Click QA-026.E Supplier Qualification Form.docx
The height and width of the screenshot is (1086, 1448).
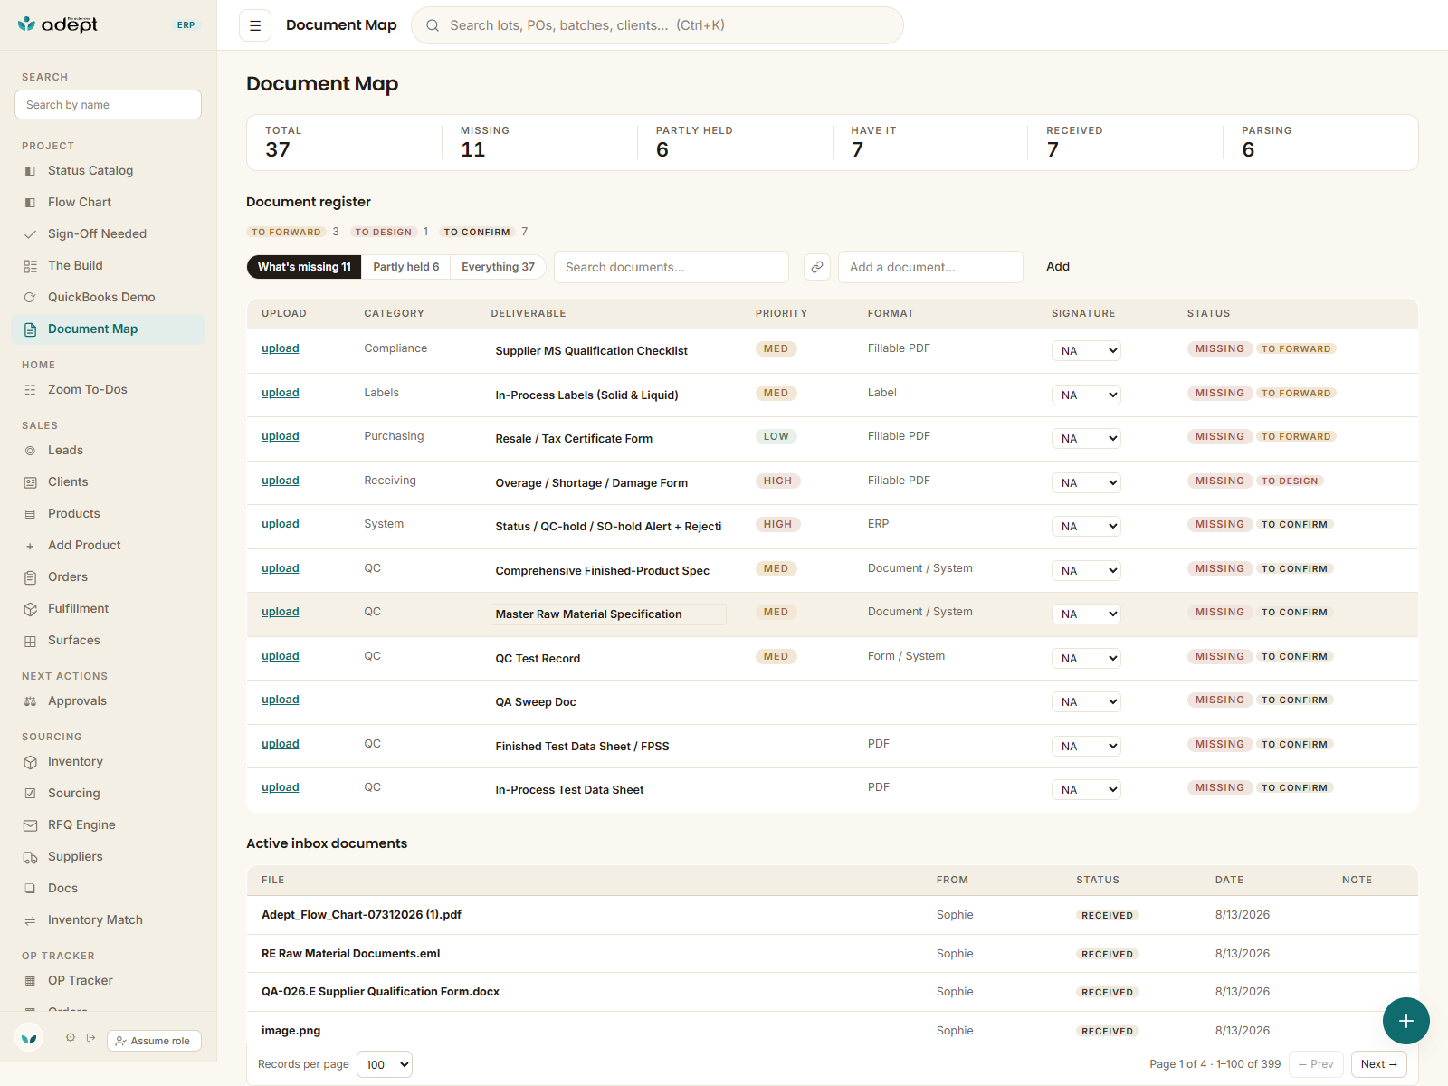[x=380, y=992]
